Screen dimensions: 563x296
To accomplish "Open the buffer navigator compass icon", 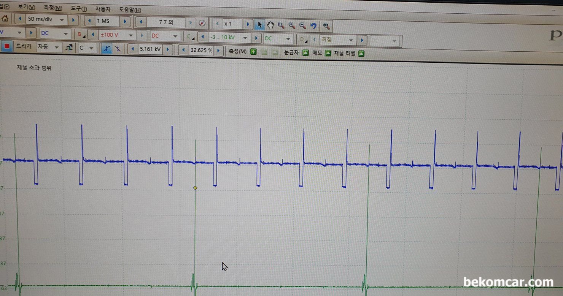I will click(202, 23).
